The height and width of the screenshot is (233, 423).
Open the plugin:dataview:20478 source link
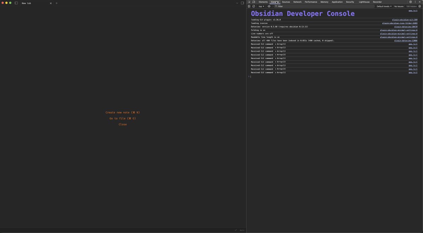point(406,27)
